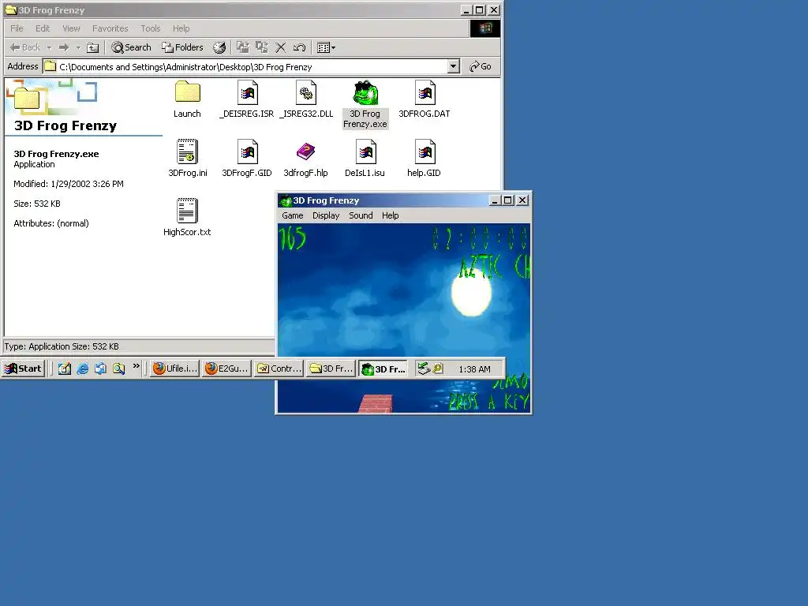The image size is (808, 606).
Task: Open the Edit menu in Explorer
Action: [43, 28]
